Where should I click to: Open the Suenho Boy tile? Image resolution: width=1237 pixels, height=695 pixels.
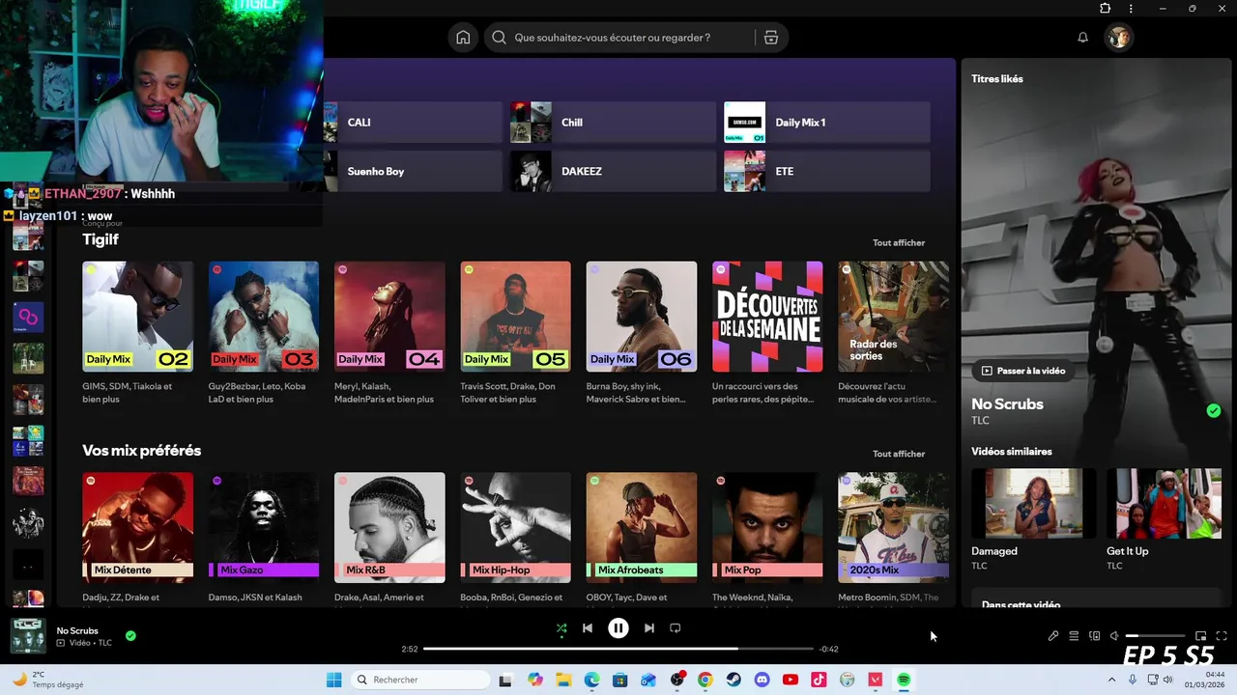point(414,171)
